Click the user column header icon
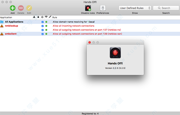The image size is (180, 115). 34,17
